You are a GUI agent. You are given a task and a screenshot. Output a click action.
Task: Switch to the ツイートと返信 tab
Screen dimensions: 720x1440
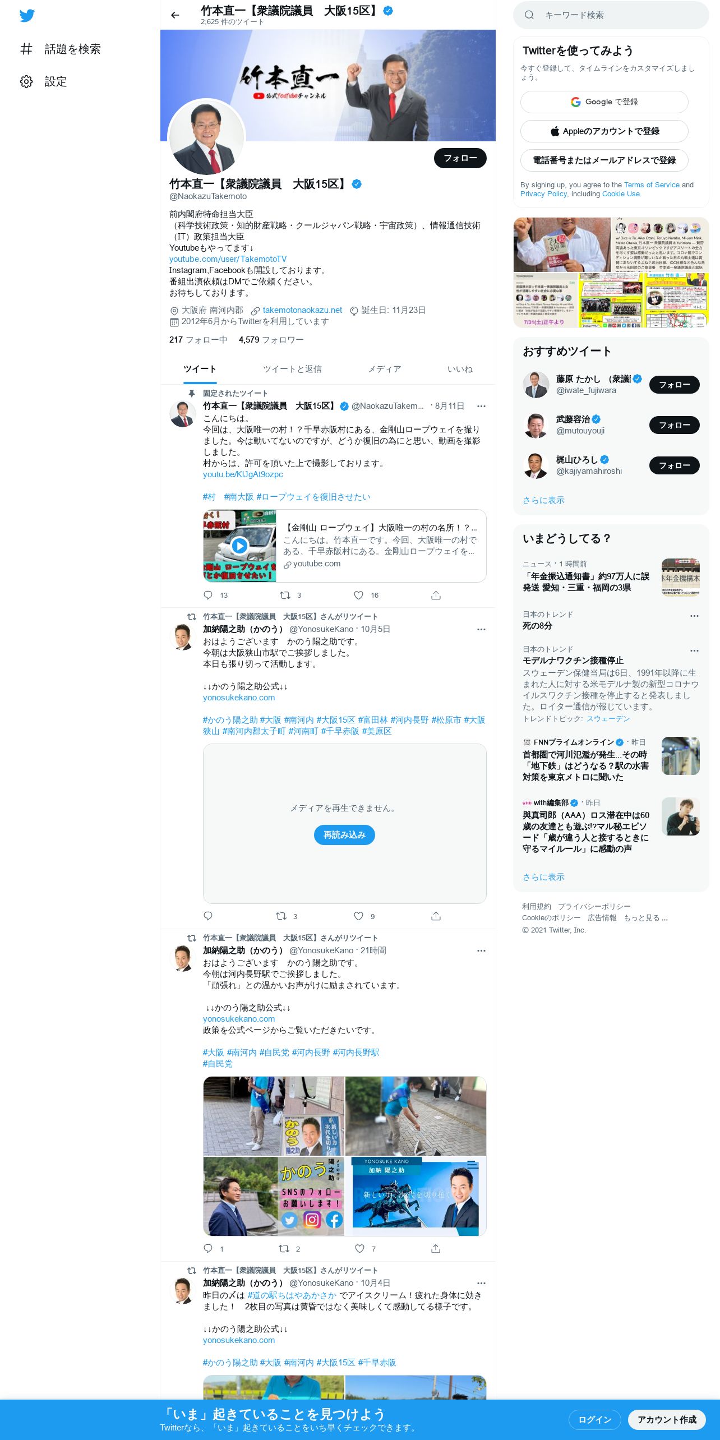tap(292, 369)
